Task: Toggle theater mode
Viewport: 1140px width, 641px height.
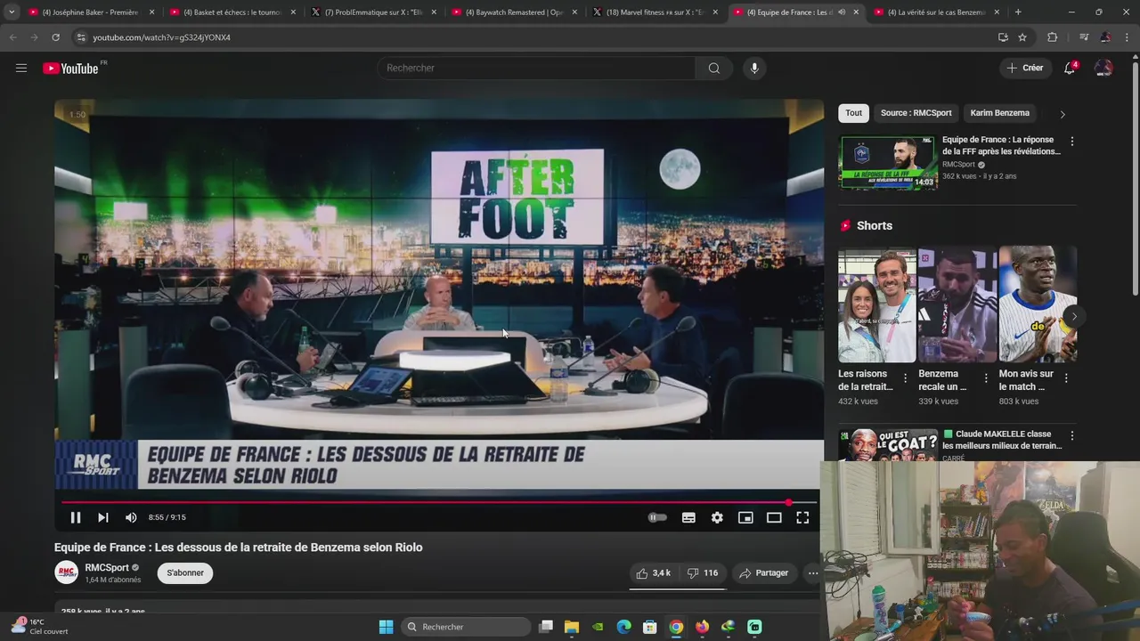Action: click(774, 517)
